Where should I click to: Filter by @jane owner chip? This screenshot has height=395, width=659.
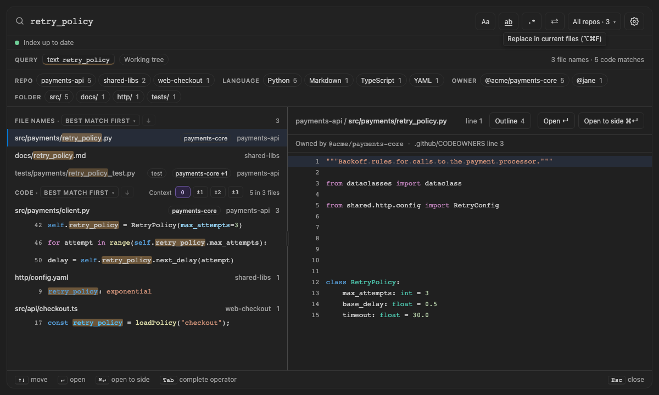[589, 81]
